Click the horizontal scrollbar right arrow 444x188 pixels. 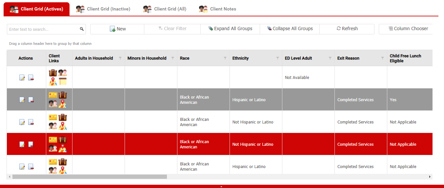430,177
